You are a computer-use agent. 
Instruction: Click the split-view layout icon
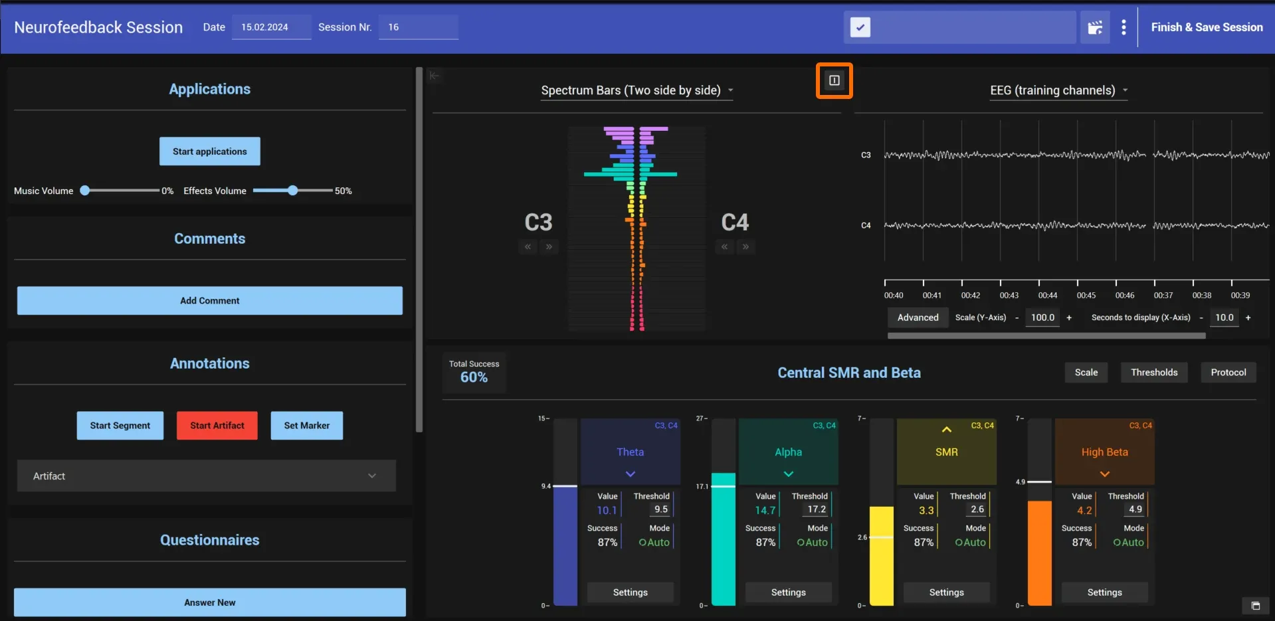tap(834, 80)
